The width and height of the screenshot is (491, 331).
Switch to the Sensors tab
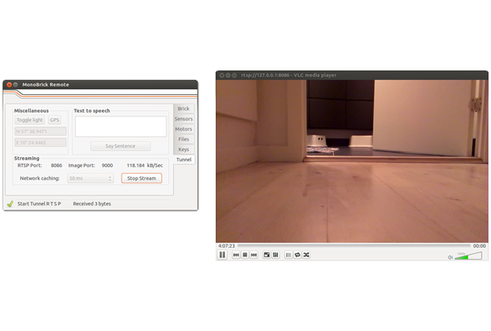point(183,119)
